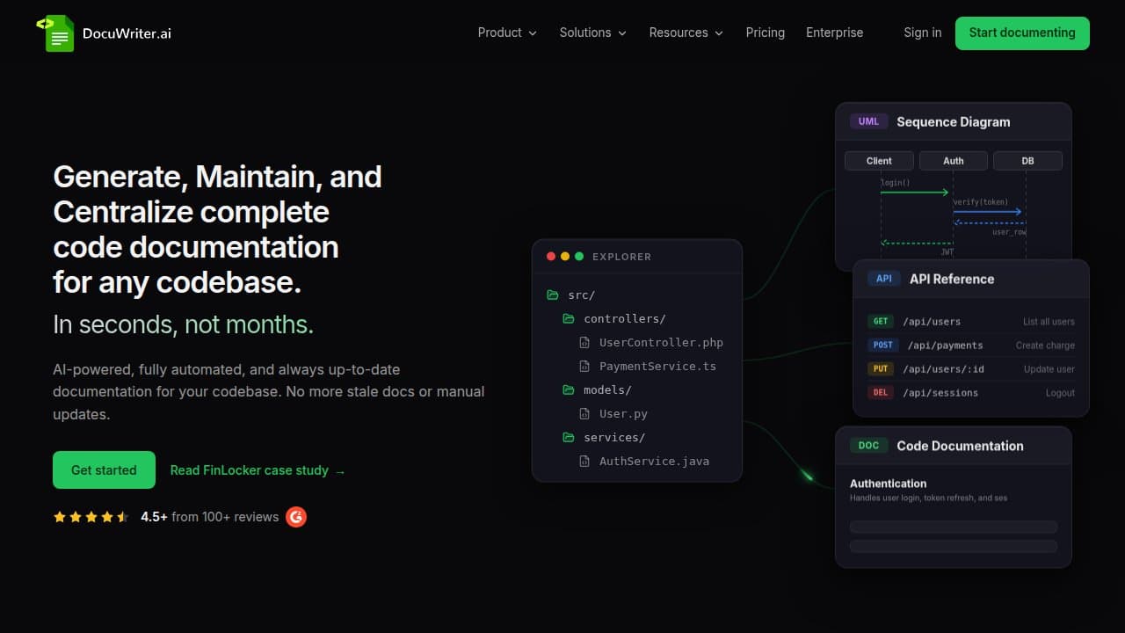Open the Pricing page

[766, 33]
